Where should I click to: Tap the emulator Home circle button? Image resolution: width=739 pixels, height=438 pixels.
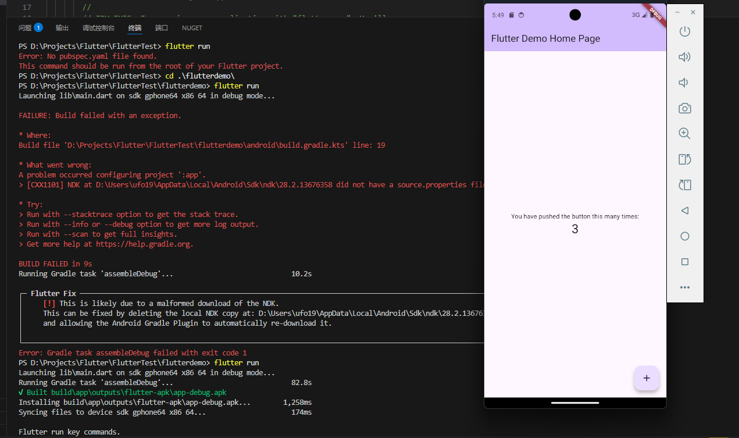[685, 236]
